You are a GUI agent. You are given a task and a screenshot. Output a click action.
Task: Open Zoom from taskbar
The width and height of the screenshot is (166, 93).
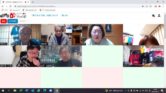[51, 91]
